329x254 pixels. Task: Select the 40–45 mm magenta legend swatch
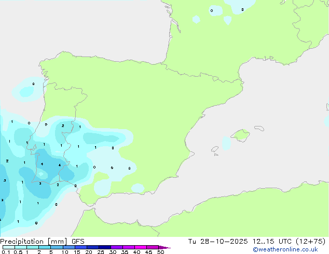pos(141,247)
